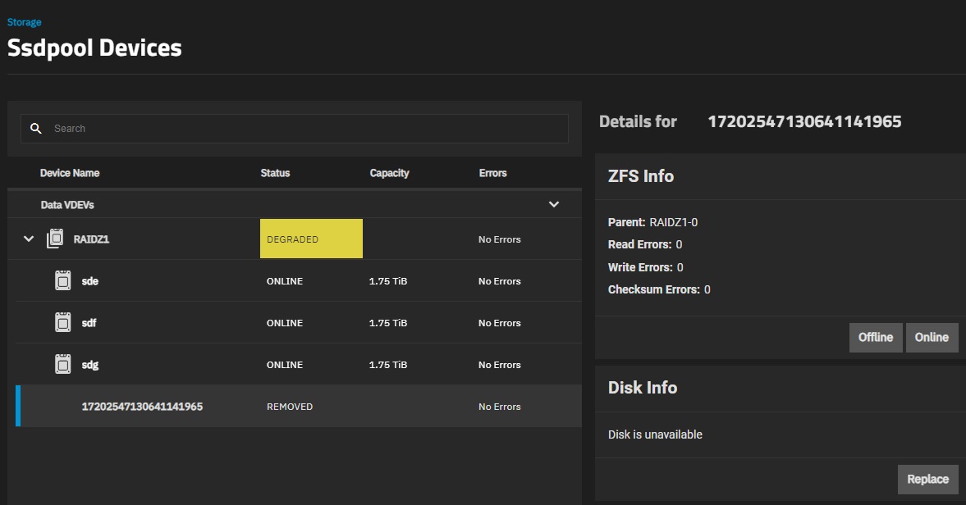Select the sdg device name
Image resolution: width=966 pixels, height=505 pixels.
pyautogui.click(x=90, y=365)
